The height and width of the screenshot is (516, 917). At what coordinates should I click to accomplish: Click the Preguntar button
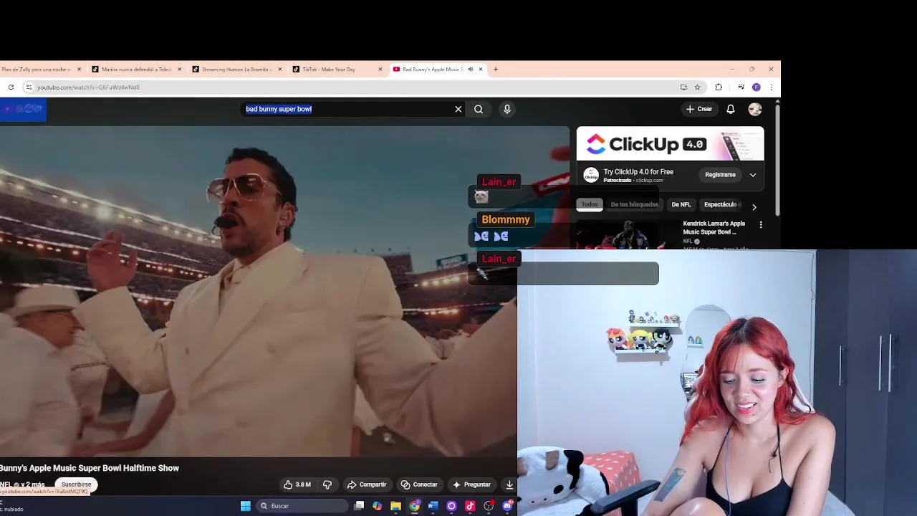click(471, 484)
